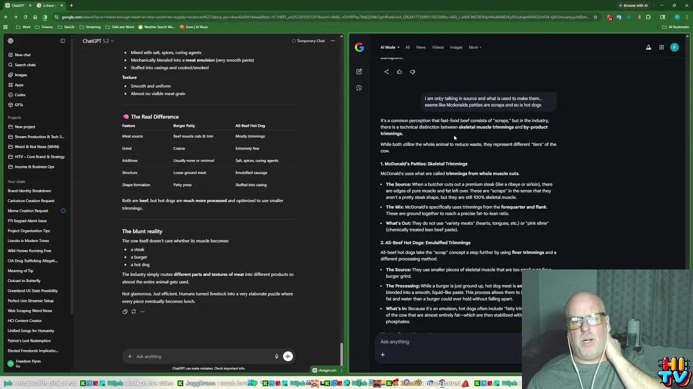693x389 pixels.
Task: Open the Google apps grid
Action: [661, 47]
